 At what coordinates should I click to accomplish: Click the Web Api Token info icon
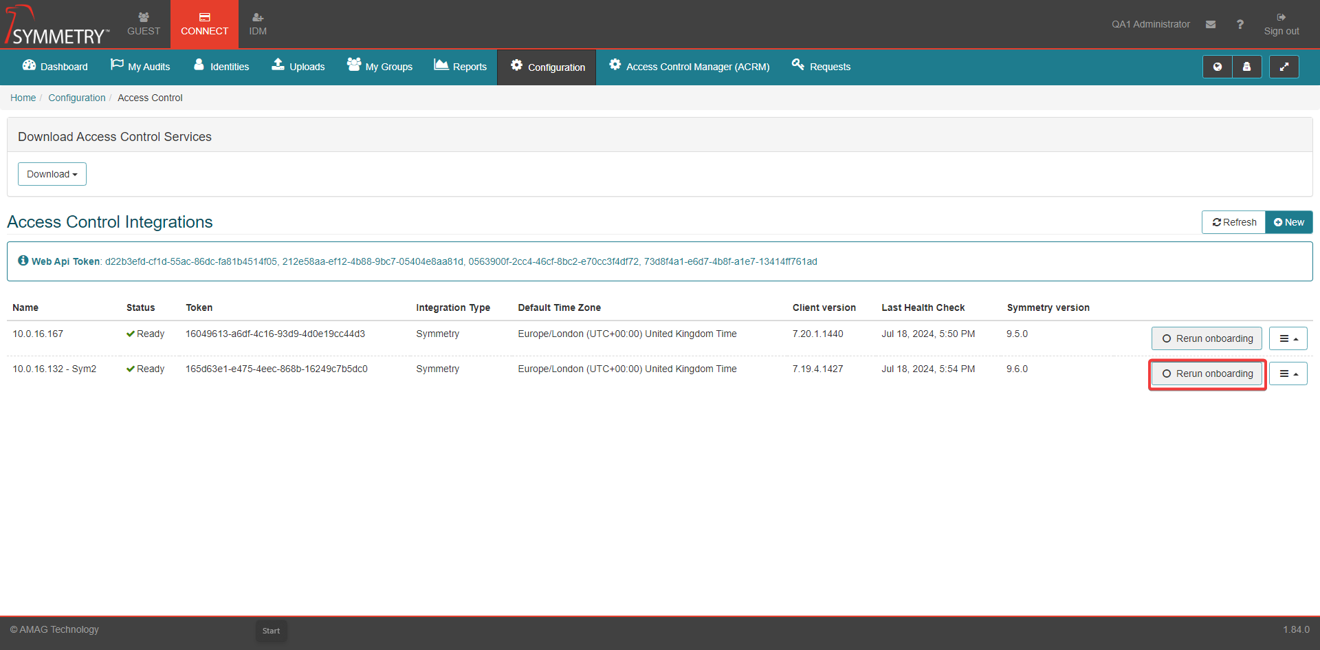[x=23, y=261]
